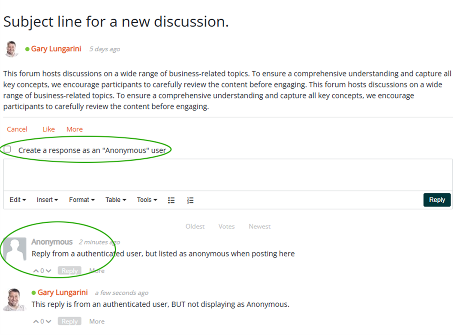Screen dimensions: 457x335
Task: Click into the reply text editor area
Action: click(x=228, y=175)
